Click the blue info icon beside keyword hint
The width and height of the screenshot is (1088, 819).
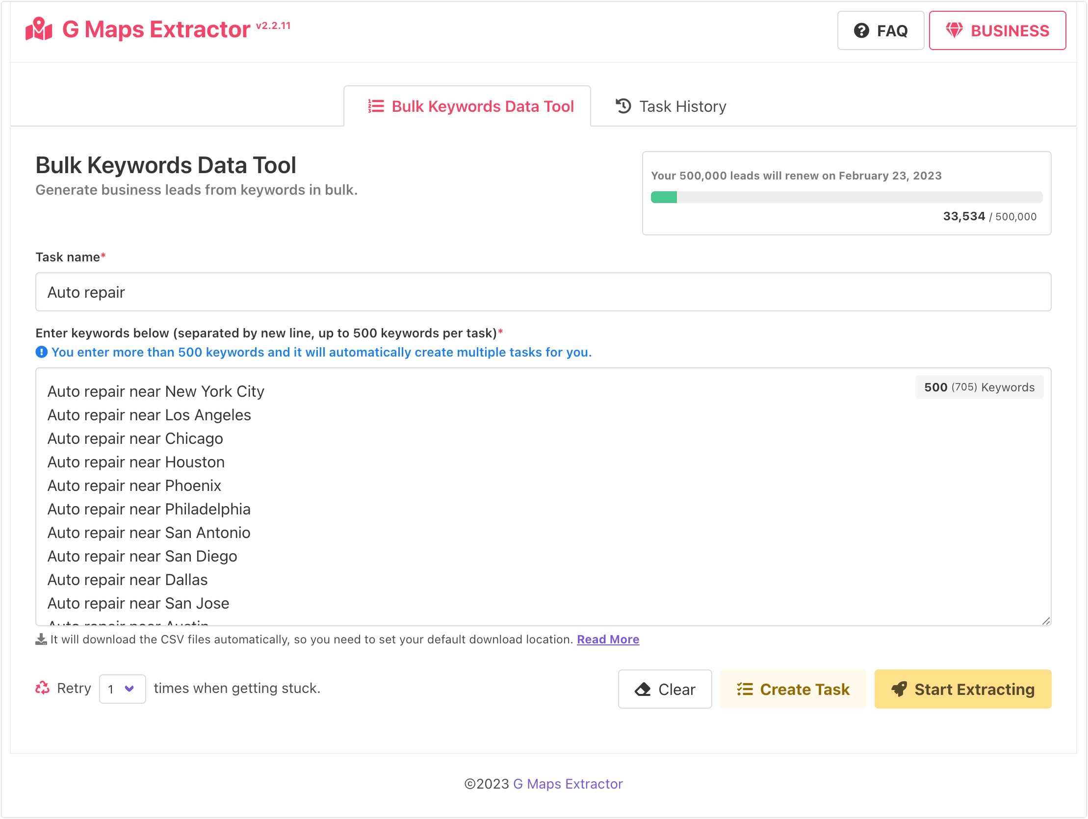tap(41, 352)
